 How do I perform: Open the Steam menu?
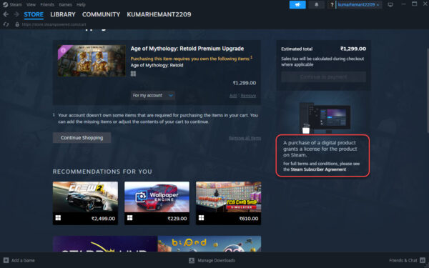point(16,5)
